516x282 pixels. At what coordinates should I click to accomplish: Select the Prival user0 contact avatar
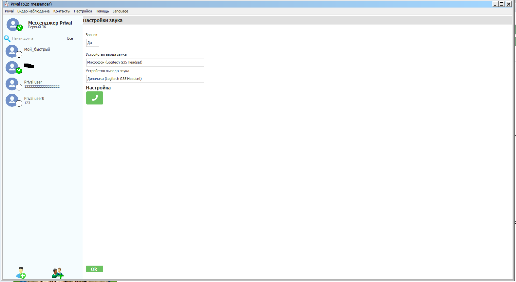pyautogui.click(x=12, y=100)
